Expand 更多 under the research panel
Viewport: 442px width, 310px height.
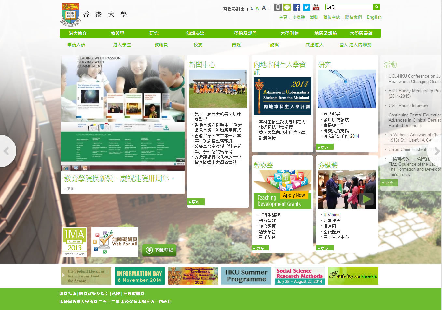[325, 147]
